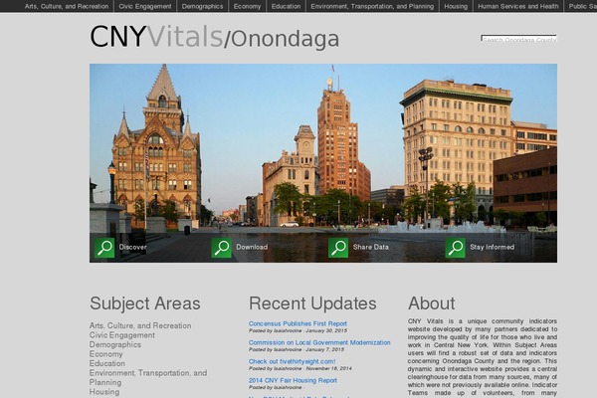
Task: Open Check out fivethirtyeight.com! post
Action: pyautogui.click(x=292, y=361)
